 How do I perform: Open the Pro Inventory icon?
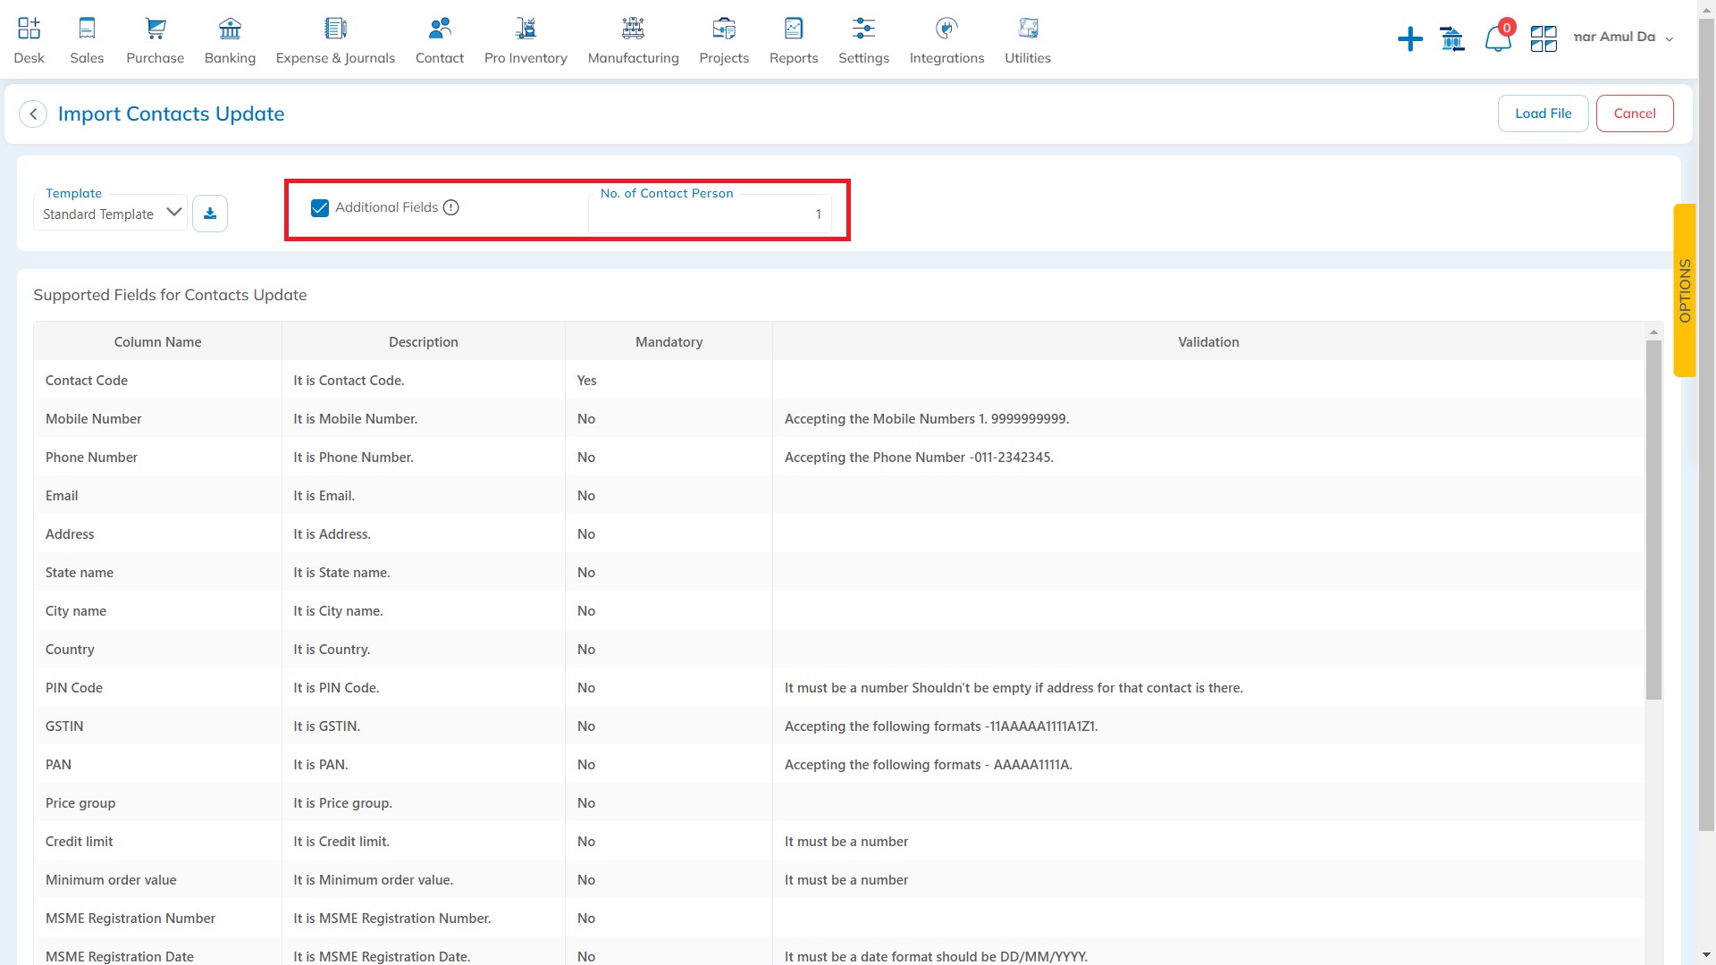(526, 29)
